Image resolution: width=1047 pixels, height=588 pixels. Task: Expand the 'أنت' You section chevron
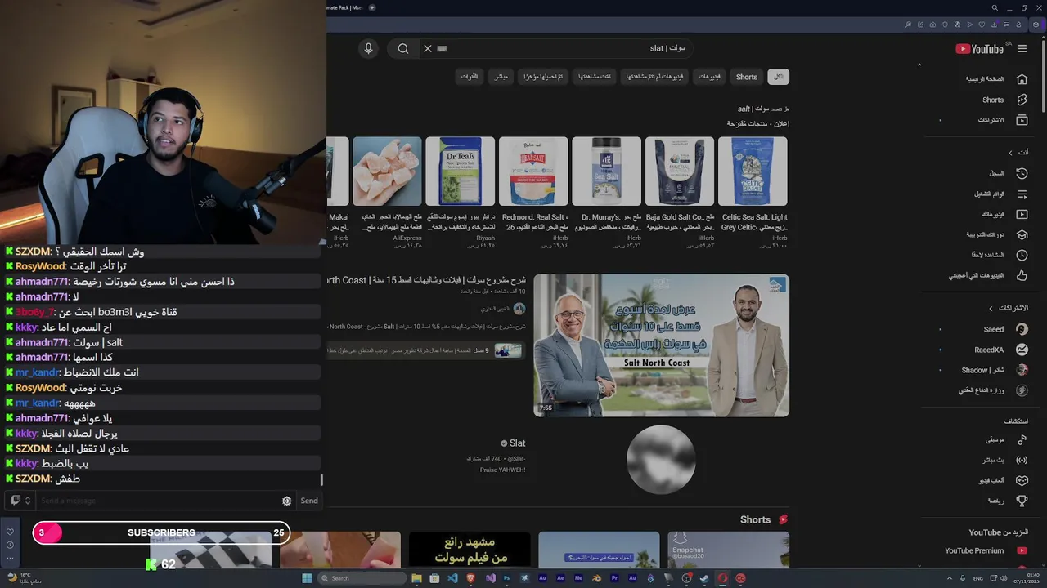pyautogui.click(x=1010, y=153)
